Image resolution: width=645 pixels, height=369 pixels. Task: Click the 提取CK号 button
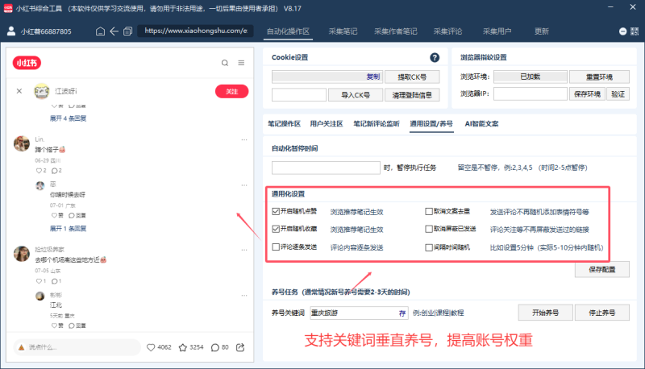pyautogui.click(x=412, y=77)
